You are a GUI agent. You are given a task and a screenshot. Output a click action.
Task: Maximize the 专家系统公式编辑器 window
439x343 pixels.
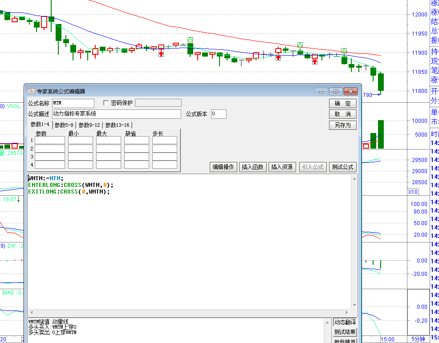336,92
